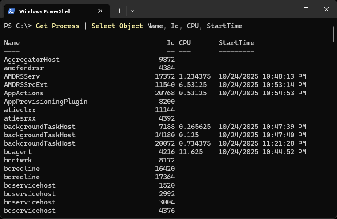Click process Id 17372
The width and height of the screenshot is (337, 219).
[165, 76]
